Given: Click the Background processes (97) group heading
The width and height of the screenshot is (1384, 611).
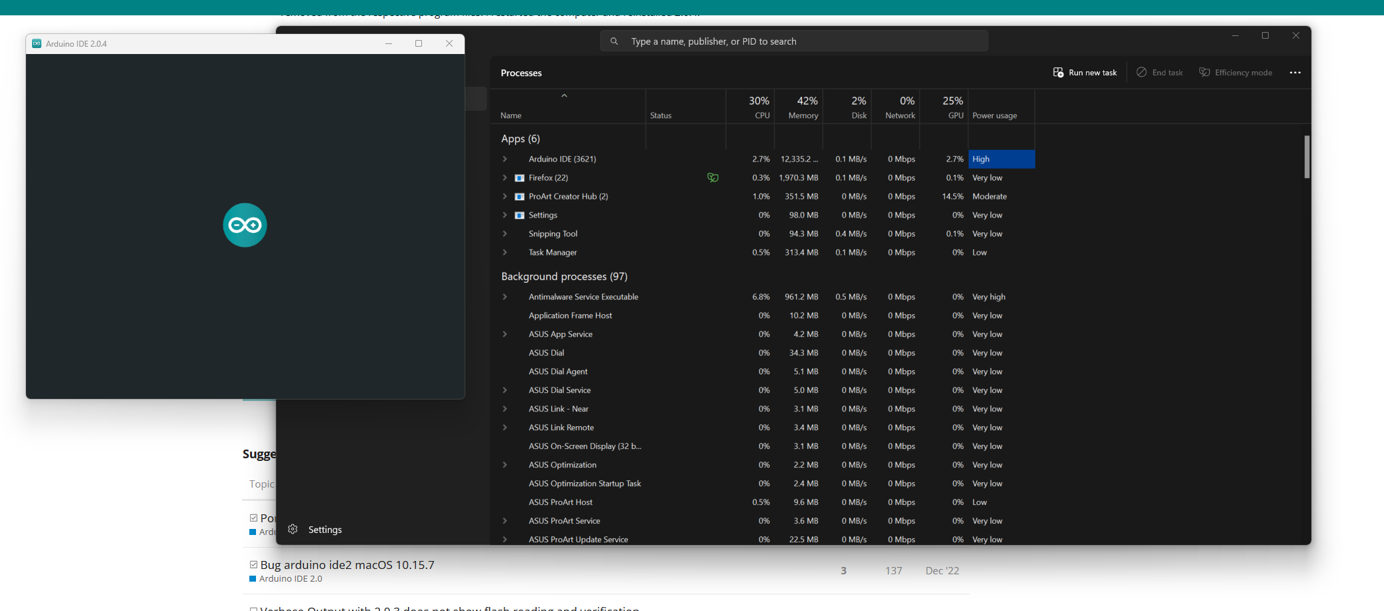Looking at the screenshot, I should tap(564, 276).
